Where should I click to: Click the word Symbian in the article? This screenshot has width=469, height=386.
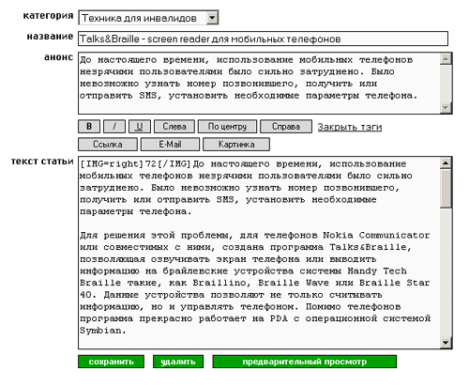click(100, 331)
